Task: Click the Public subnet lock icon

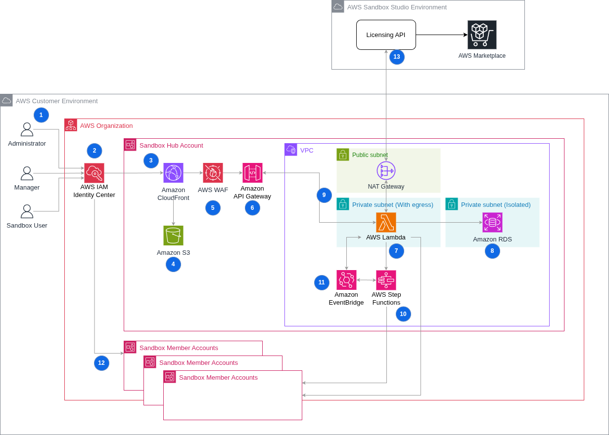Action: 342,155
